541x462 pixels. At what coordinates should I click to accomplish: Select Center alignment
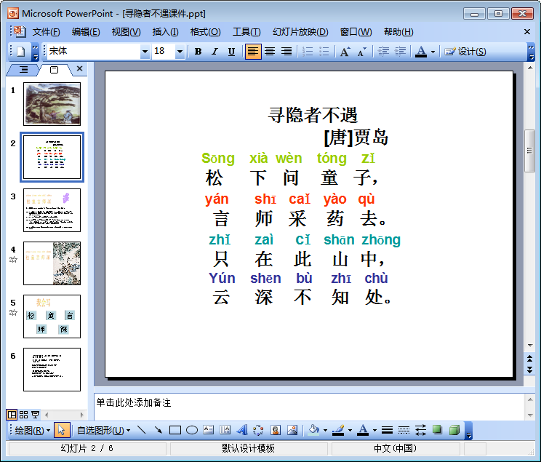(270, 52)
